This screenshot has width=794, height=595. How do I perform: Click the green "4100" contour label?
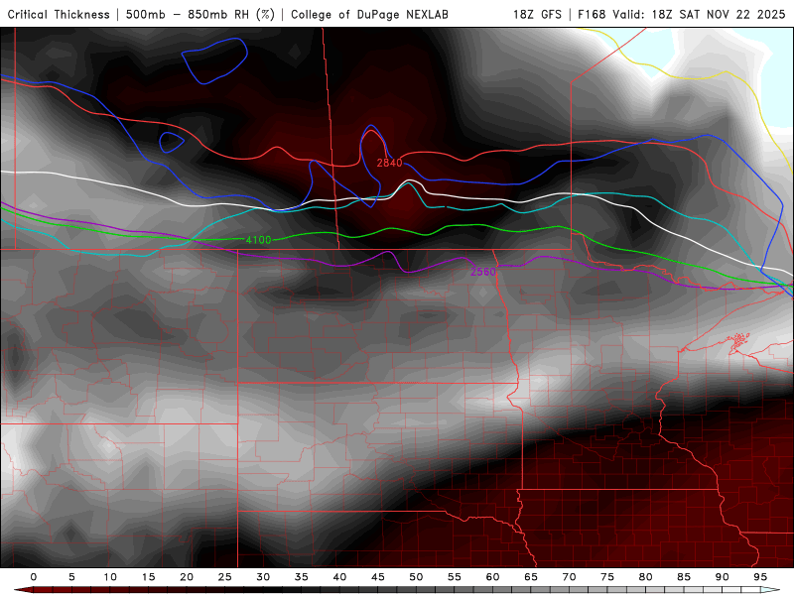[258, 240]
